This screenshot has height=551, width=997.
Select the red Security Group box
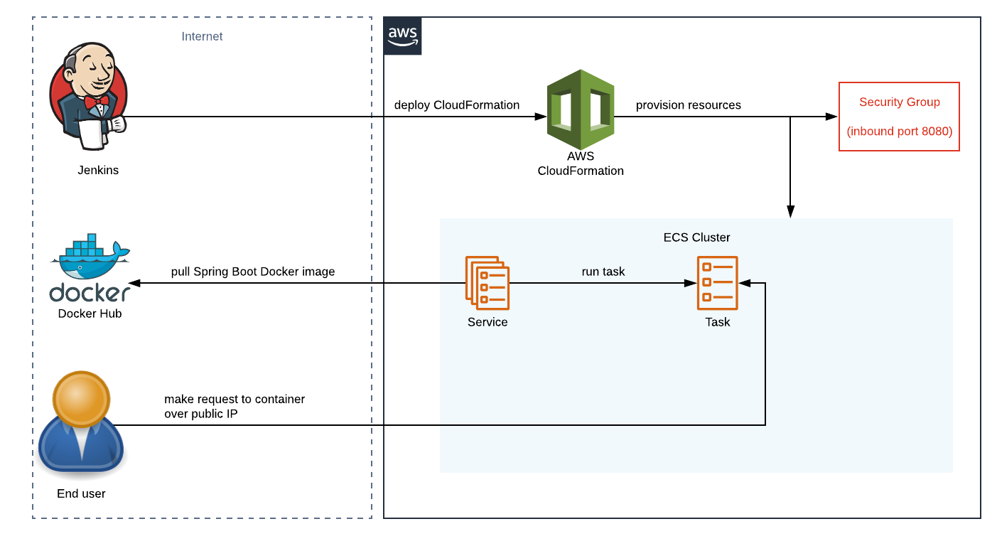[899, 117]
